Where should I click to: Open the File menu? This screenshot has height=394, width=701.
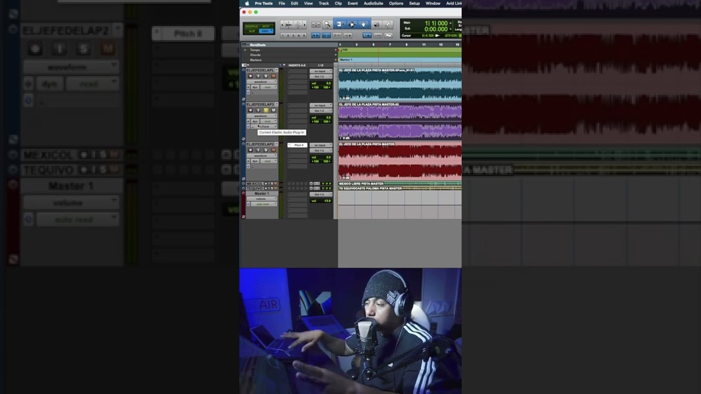point(281,3)
